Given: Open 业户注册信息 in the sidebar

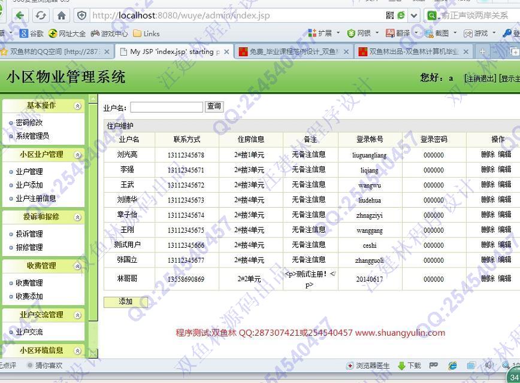Looking at the screenshot, I should (x=36, y=199).
